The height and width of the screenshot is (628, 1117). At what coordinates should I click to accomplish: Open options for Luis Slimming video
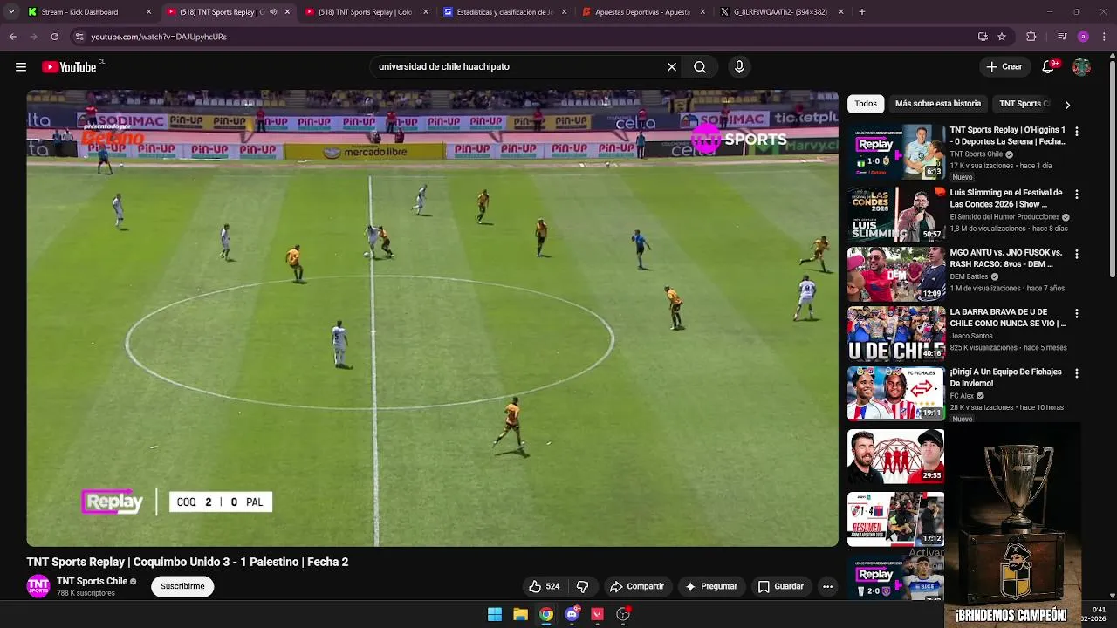1076,195
